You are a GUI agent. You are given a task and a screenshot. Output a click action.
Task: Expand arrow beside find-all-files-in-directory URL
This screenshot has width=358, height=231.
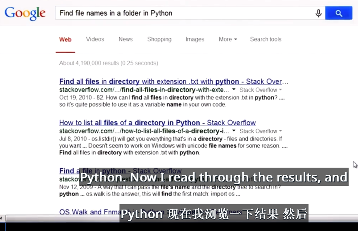234,90
